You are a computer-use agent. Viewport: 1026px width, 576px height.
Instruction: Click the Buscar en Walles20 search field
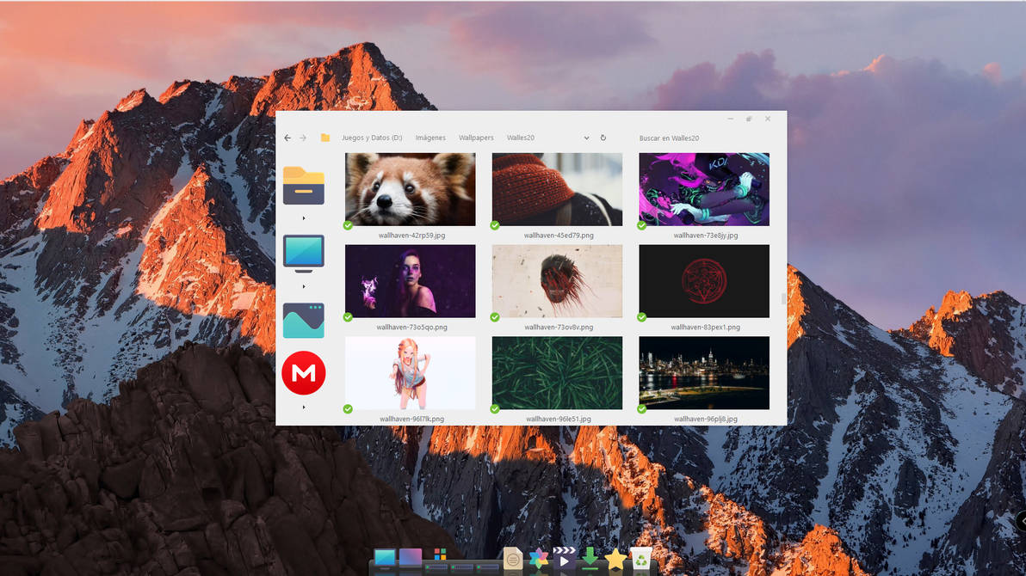pyautogui.click(x=670, y=138)
